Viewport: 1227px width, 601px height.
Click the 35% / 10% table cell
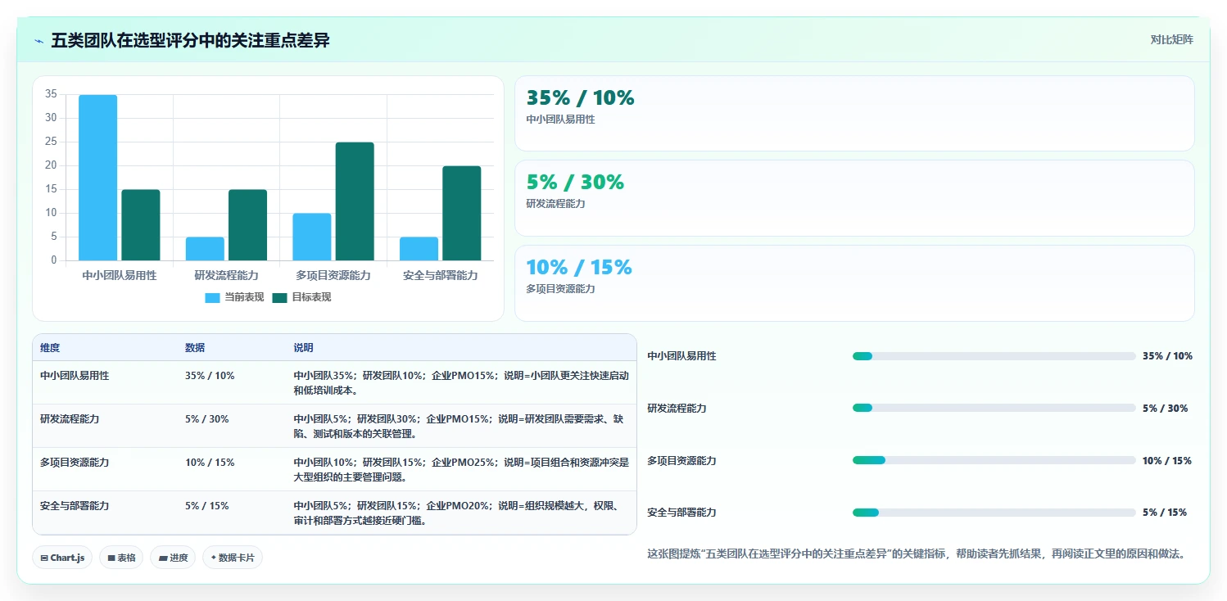click(x=210, y=376)
